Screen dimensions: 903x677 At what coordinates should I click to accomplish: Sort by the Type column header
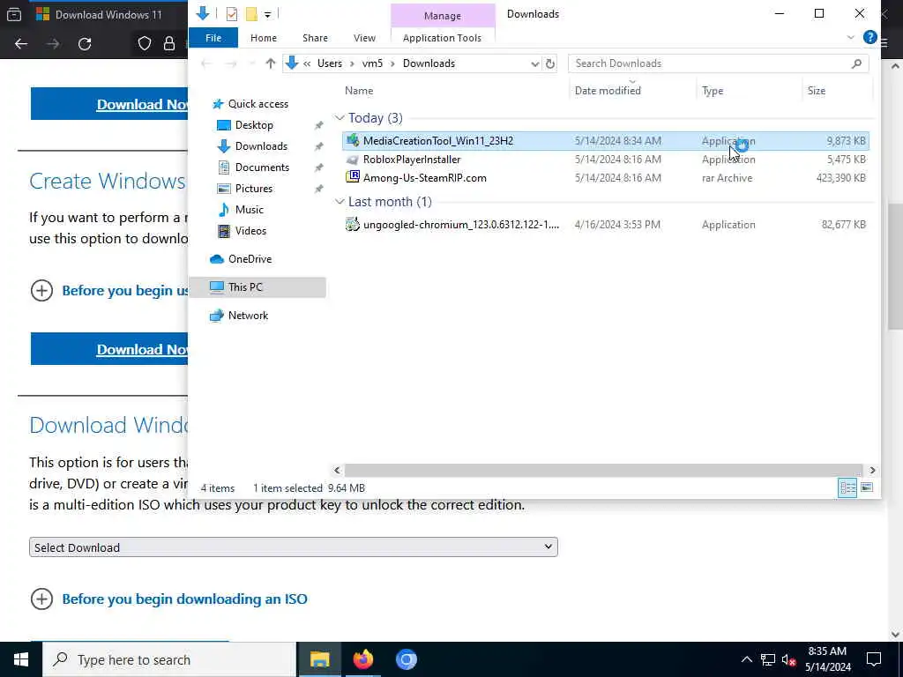pyautogui.click(x=713, y=91)
